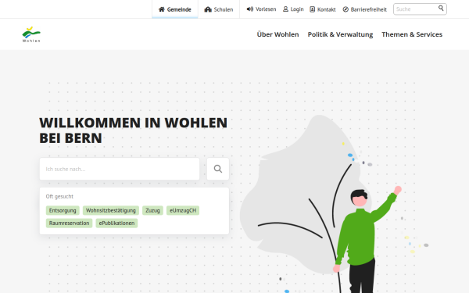Click the 'WILLKOMMEN IN WOHLEN BEI BERN' heading
This screenshot has width=469, height=293.
(x=133, y=130)
